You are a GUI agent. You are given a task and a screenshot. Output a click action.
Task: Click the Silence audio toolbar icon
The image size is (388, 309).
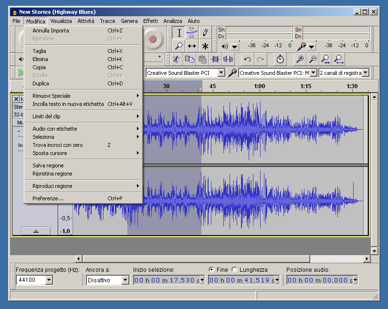click(x=228, y=59)
